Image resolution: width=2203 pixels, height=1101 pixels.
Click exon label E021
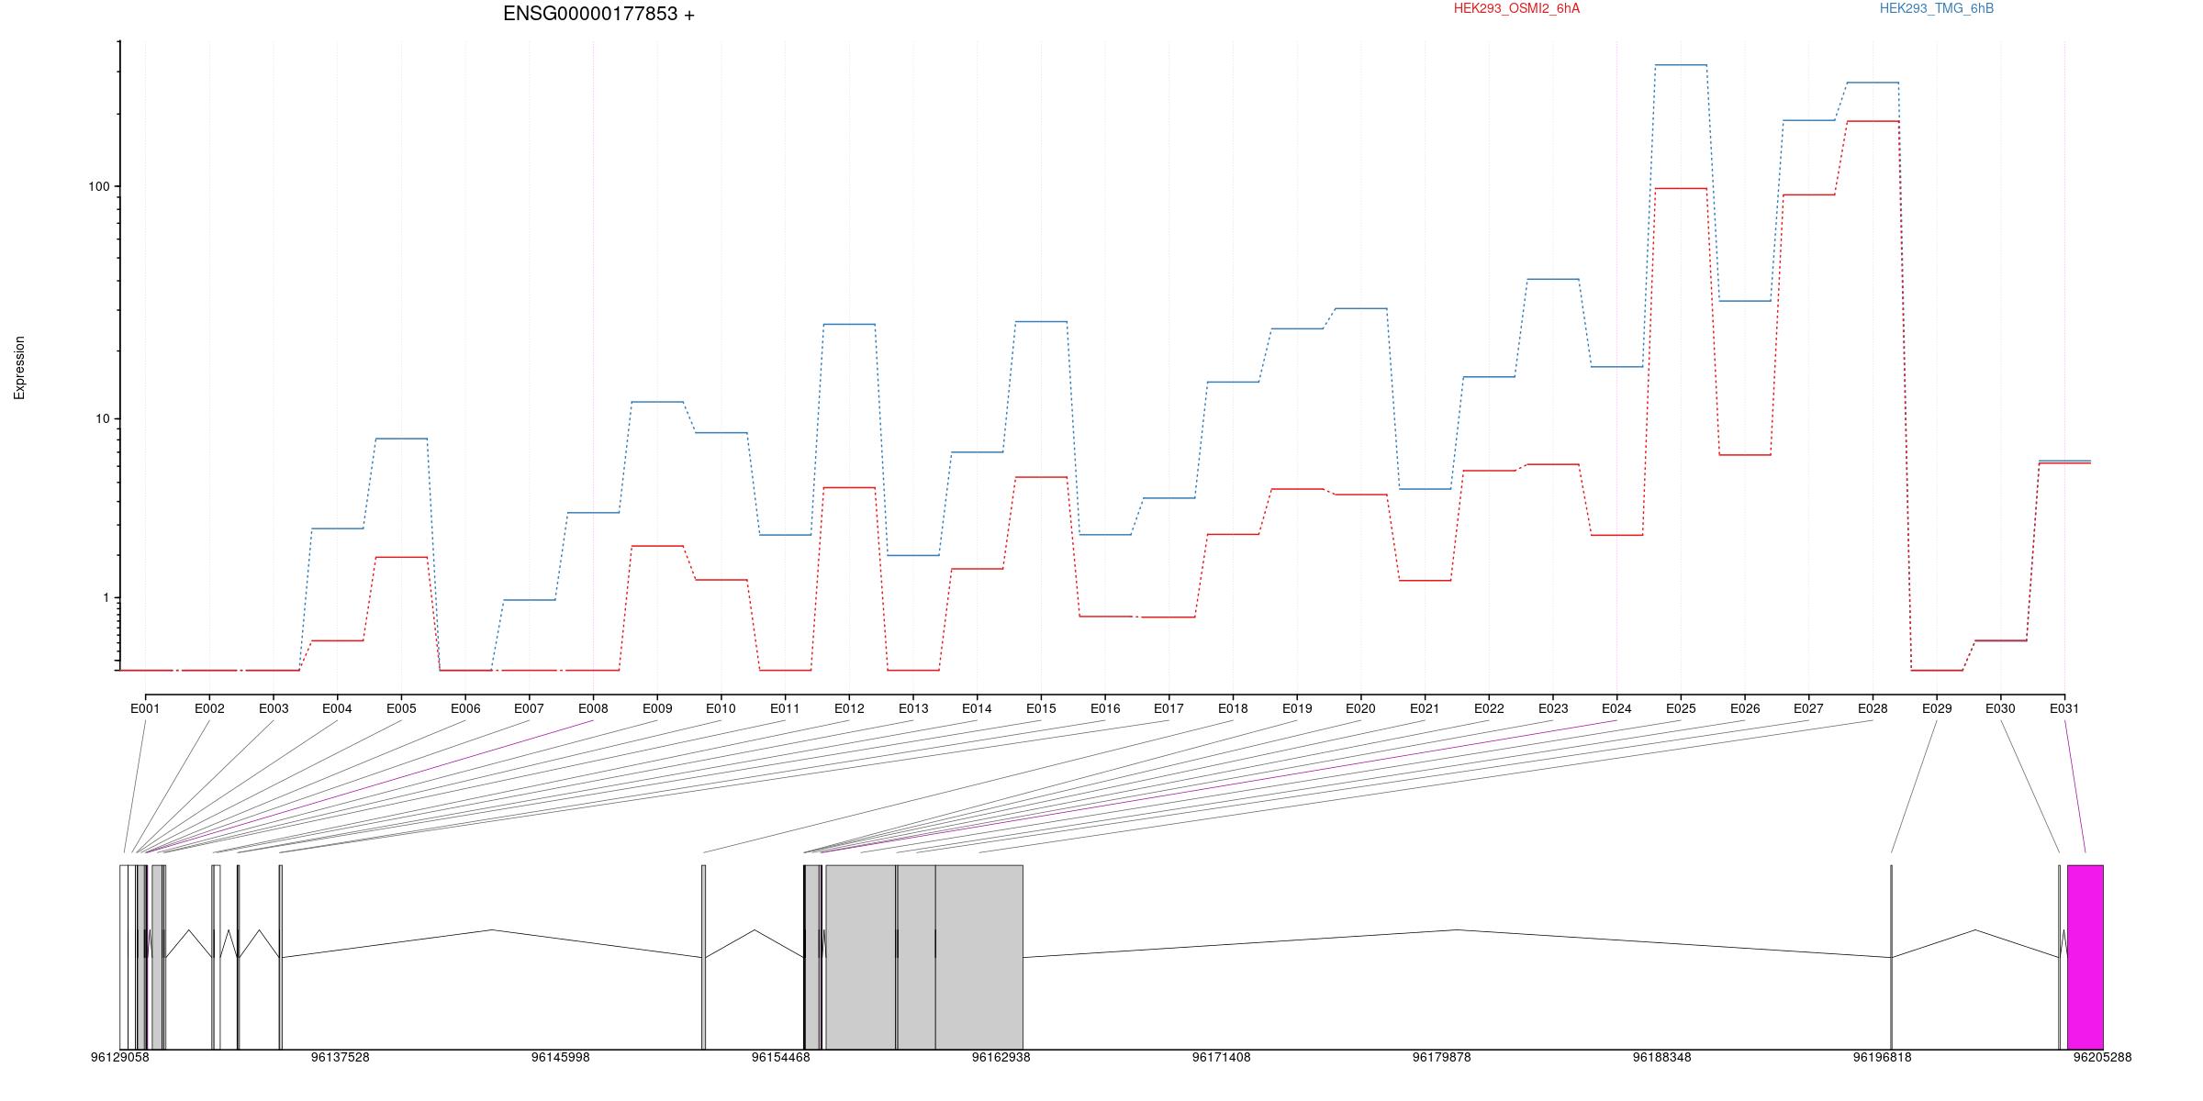point(1425,708)
